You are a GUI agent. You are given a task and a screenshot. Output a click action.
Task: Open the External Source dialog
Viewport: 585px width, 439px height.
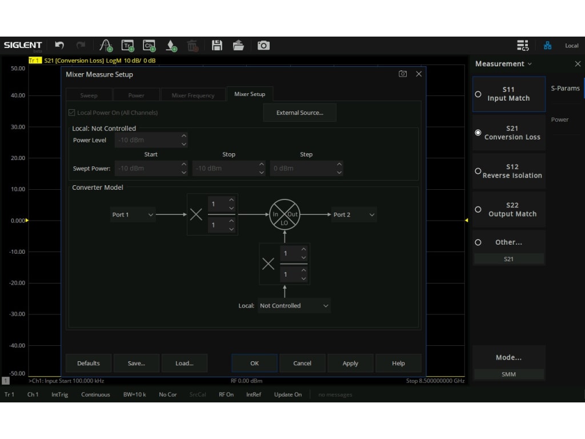tap(299, 112)
